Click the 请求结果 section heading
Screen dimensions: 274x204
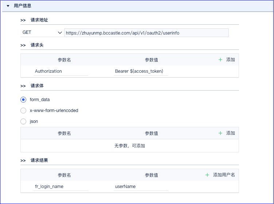(x=39, y=160)
